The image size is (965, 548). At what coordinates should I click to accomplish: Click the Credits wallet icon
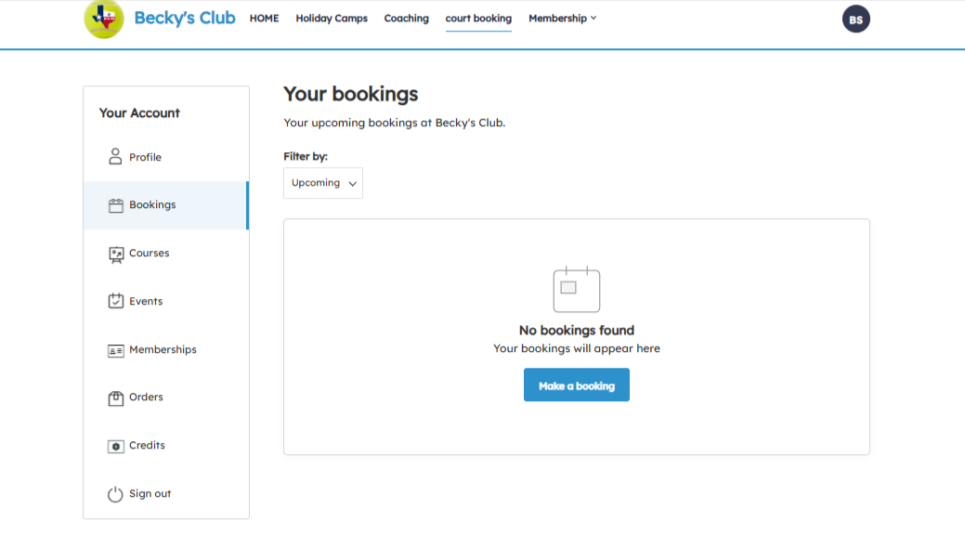coord(115,446)
